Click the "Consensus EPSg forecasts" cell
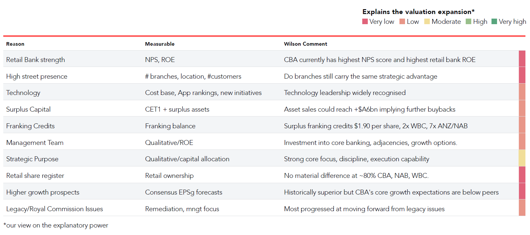The image size is (530, 235). (x=183, y=192)
